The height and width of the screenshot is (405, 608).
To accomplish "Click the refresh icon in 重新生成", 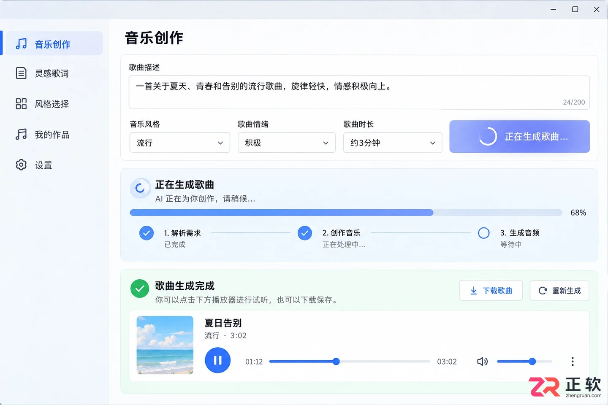I will coord(543,291).
